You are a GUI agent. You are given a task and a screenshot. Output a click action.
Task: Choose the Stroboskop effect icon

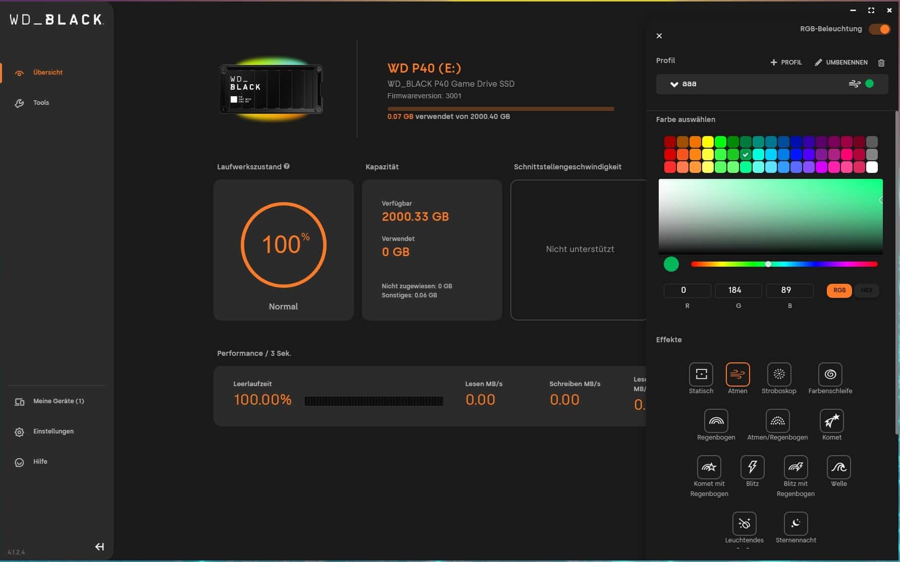click(778, 374)
